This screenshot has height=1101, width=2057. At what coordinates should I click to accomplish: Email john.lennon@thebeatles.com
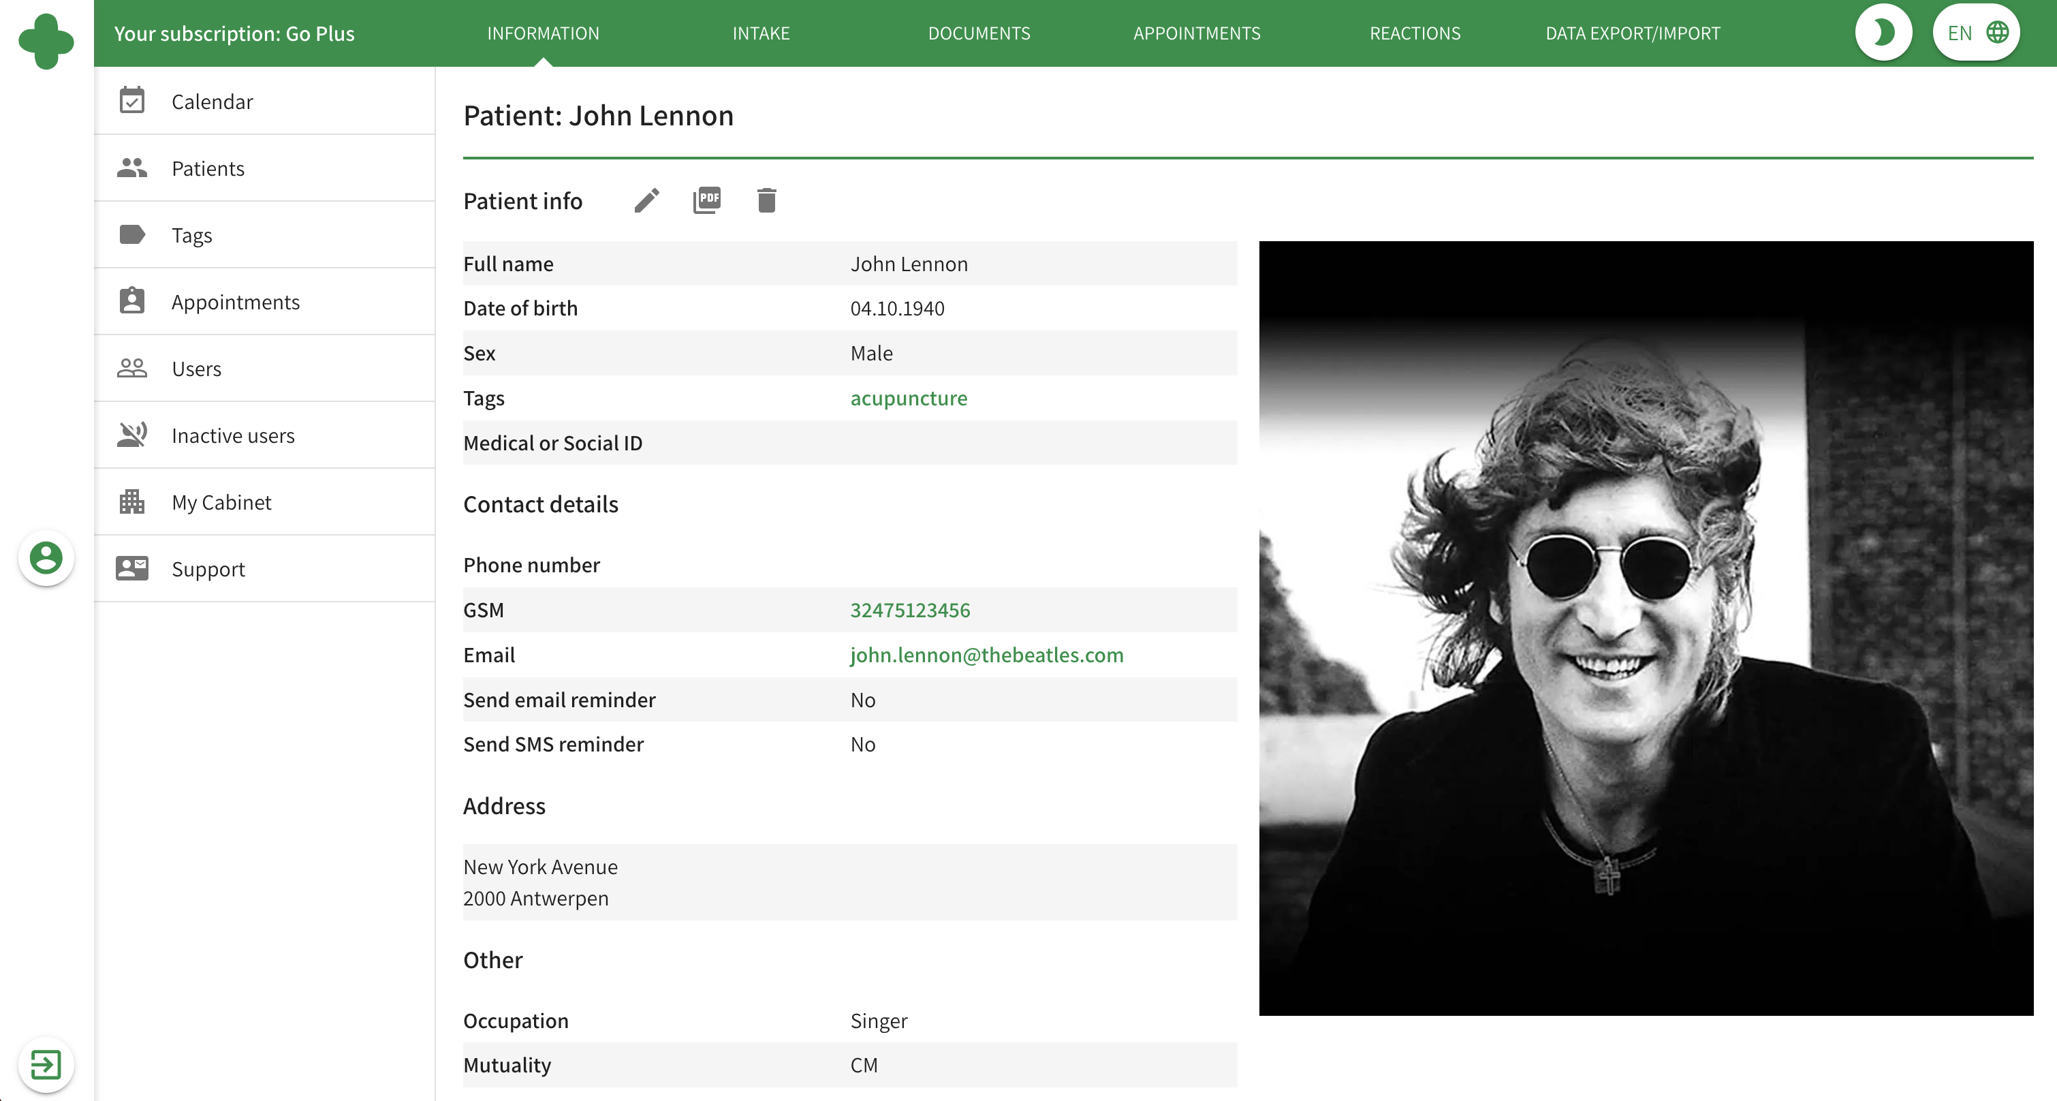tap(987, 654)
